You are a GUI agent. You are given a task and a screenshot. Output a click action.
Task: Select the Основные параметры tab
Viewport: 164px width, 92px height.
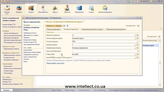[x=71, y=29]
